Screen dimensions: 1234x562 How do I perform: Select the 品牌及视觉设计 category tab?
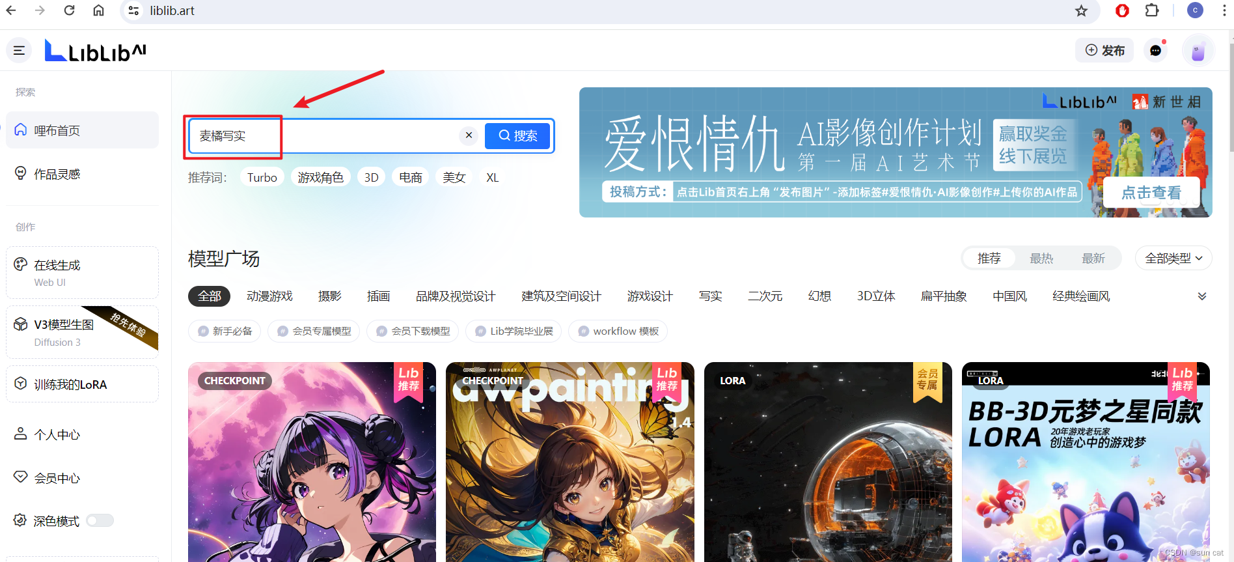coord(456,296)
